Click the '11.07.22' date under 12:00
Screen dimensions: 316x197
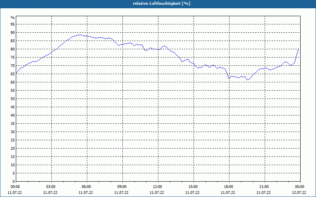pyautogui.click(x=157, y=193)
